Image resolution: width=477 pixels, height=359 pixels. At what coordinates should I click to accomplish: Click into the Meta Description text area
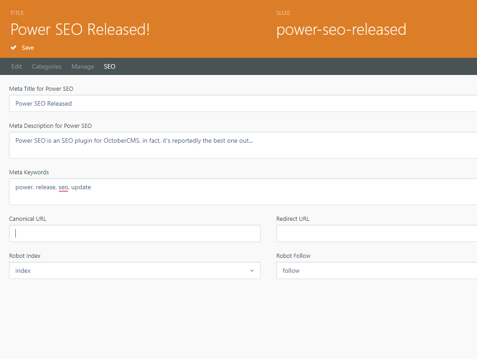click(243, 145)
